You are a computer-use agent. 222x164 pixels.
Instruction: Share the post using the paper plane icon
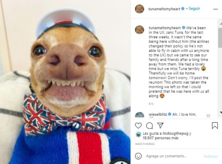pyautogui.click(x=160, y=125)
